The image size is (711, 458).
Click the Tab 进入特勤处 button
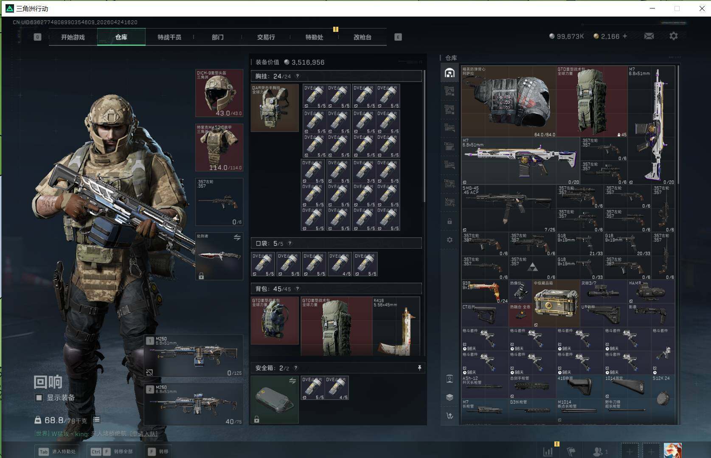(x=57, y=452)
